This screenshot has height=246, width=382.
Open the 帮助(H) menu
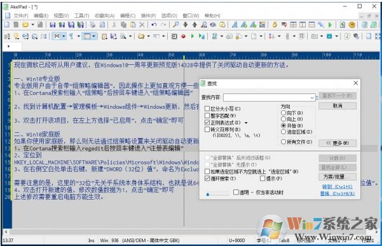pos(212,16)
